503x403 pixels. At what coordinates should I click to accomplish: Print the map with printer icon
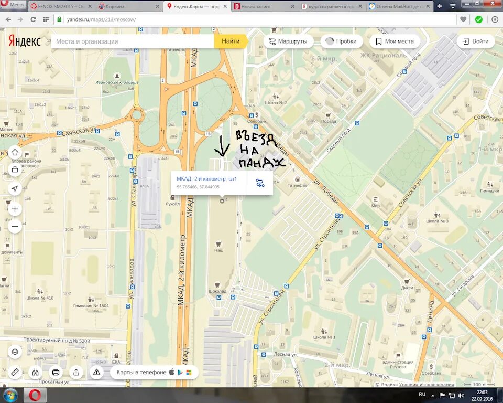pyautogui.click(x=56, y=372)
